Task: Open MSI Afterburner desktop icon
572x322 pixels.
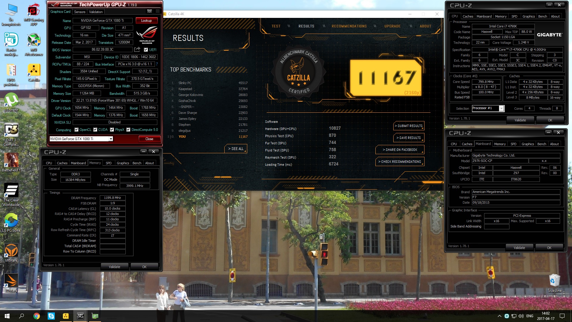Action: (x=34, y=44)
